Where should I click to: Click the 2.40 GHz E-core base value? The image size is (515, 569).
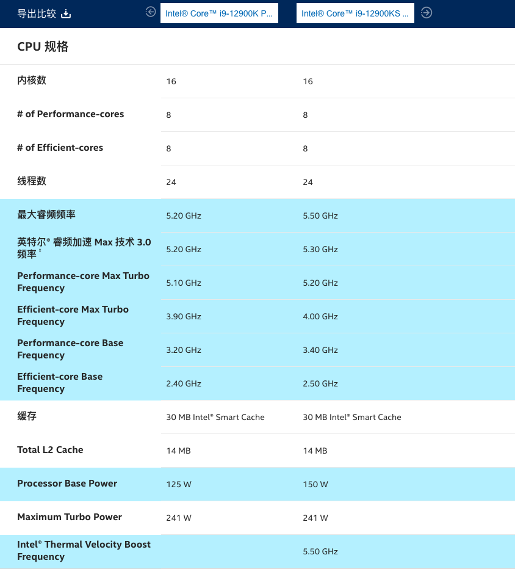pos(184,383)
